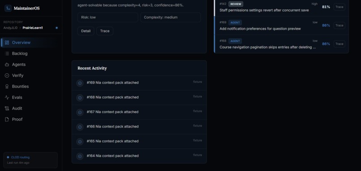Click the Overview grid icon in sidebar

point(7,43)
